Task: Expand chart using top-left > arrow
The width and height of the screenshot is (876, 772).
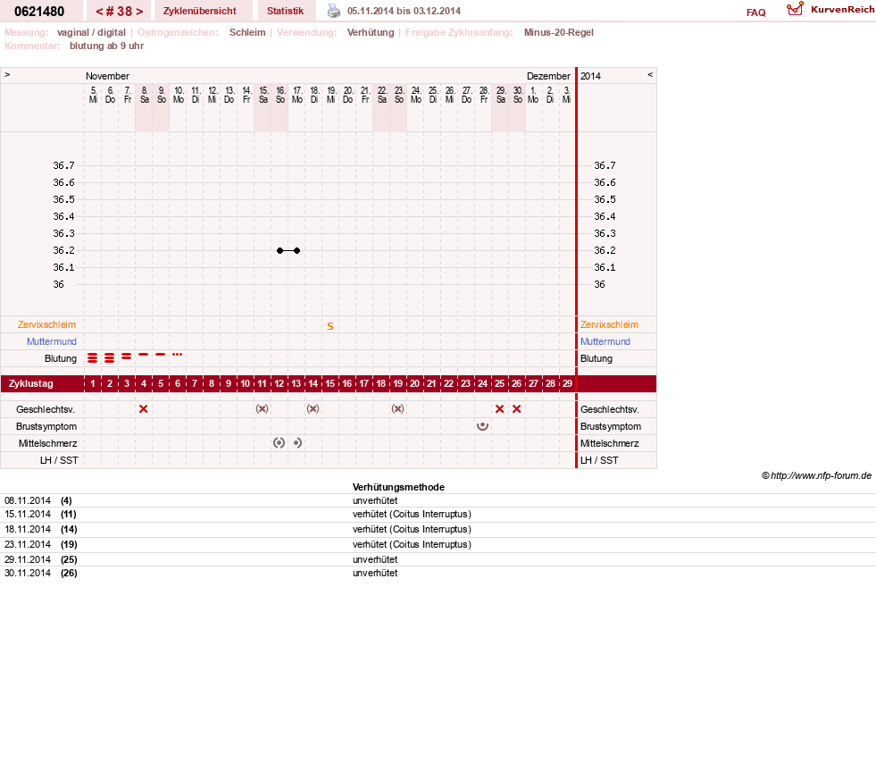Action: tap(7, 74)
